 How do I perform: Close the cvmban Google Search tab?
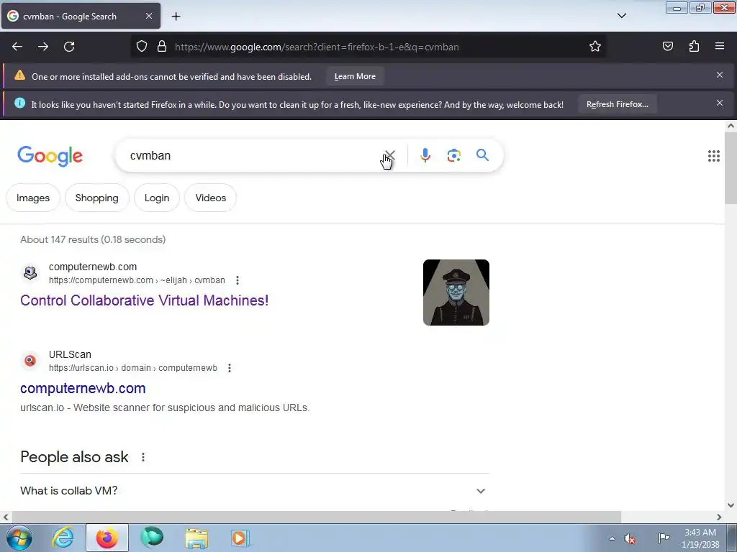(148, 16)
